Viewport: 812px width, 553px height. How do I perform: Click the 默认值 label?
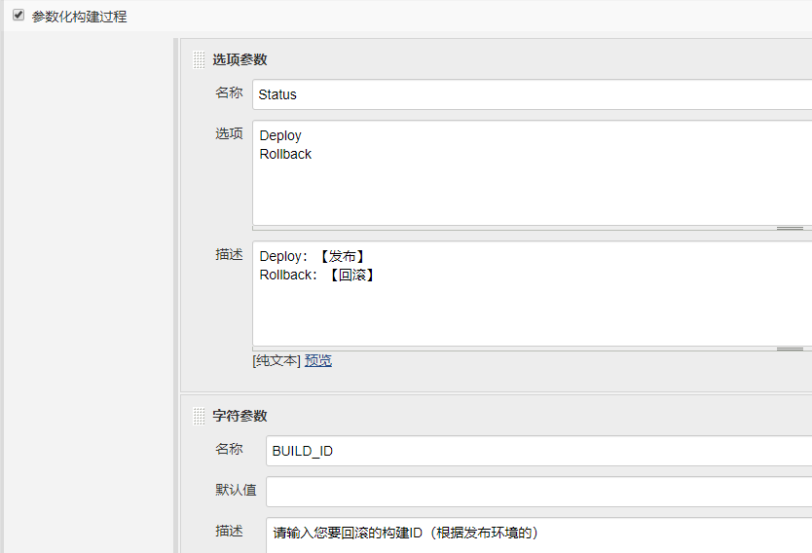(236, 490)
